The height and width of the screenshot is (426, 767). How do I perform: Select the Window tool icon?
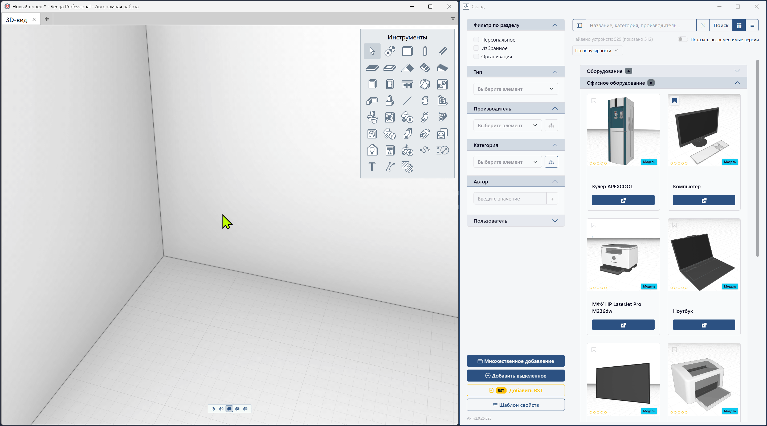click(372, 84)
